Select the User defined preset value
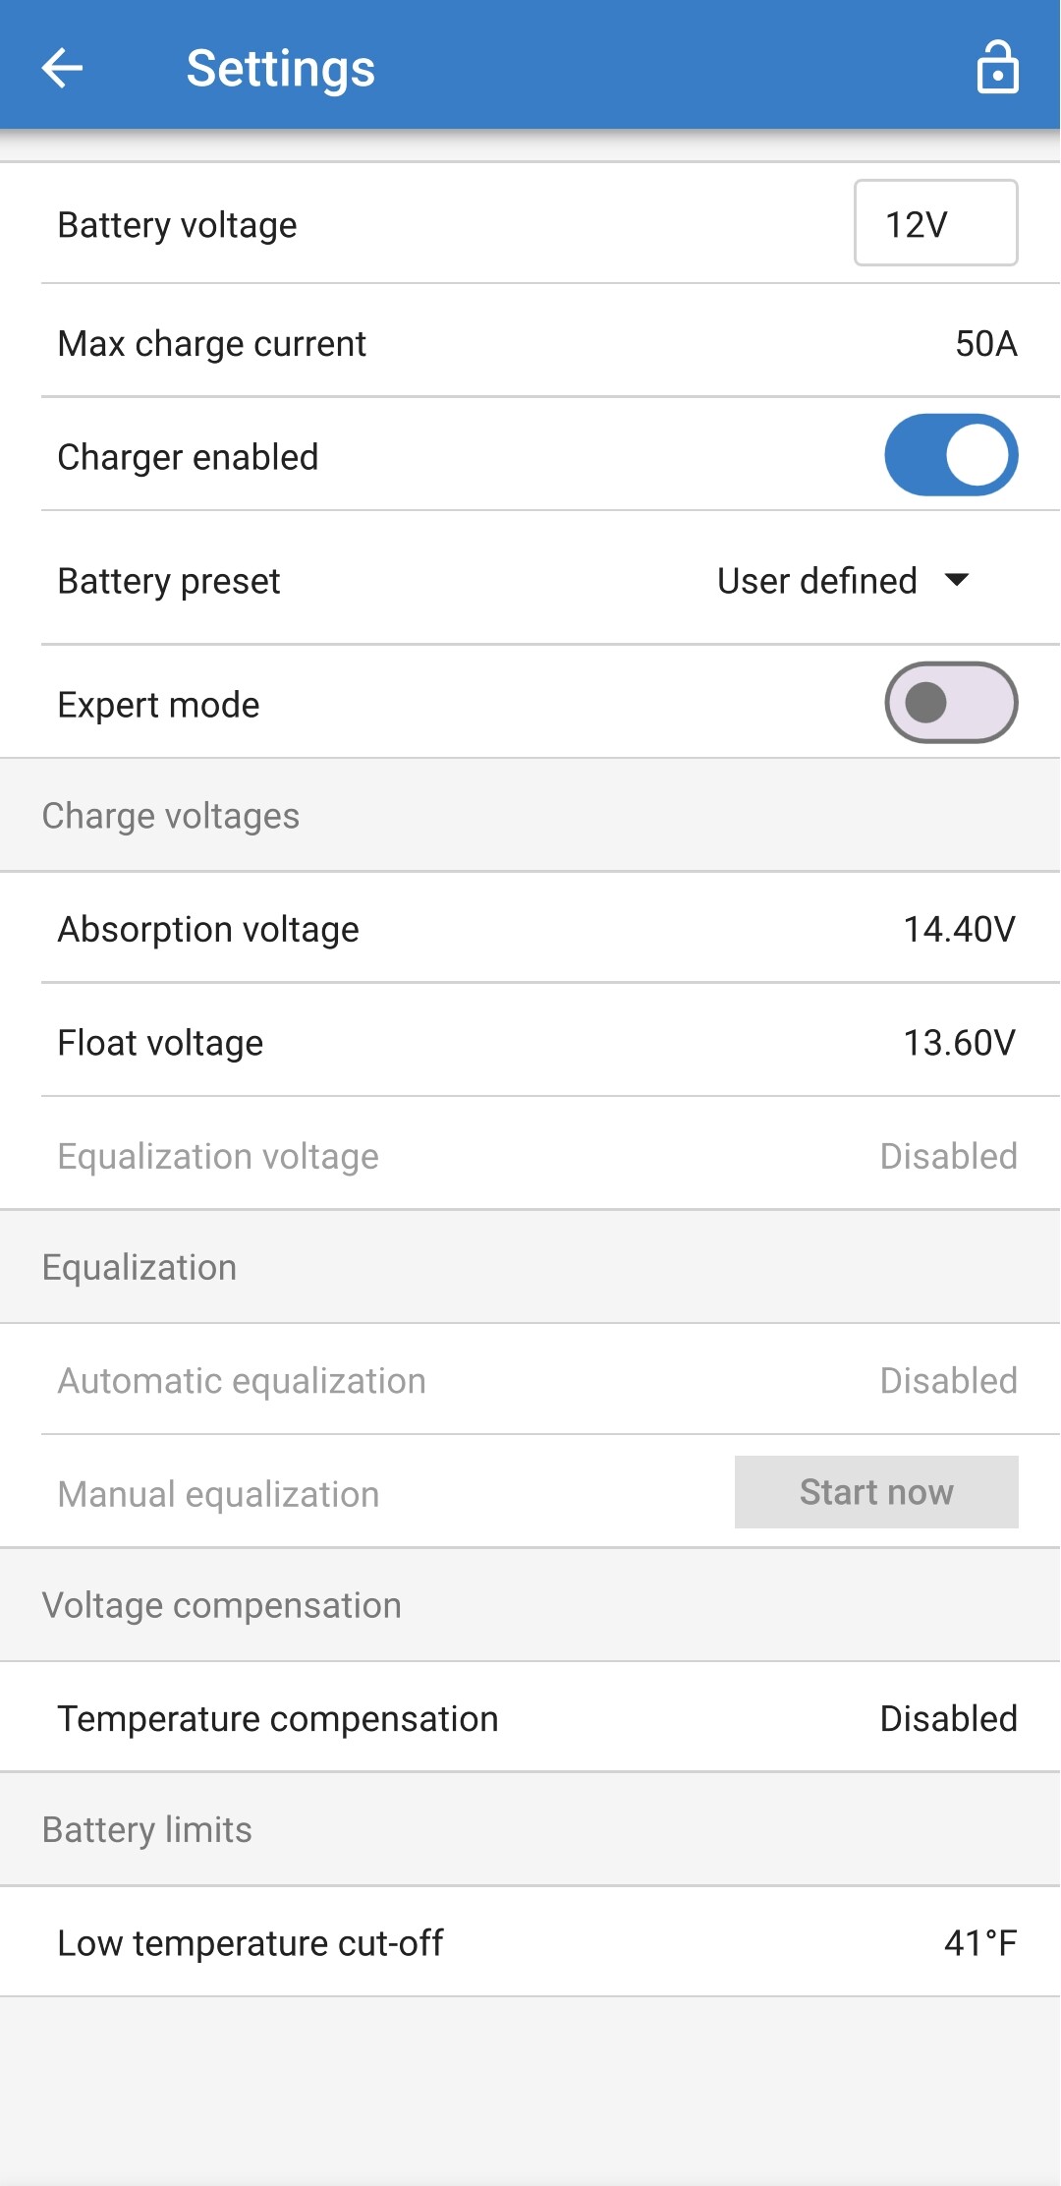This screenshot has height=2186, width=1061. click(x=816, y=581)
